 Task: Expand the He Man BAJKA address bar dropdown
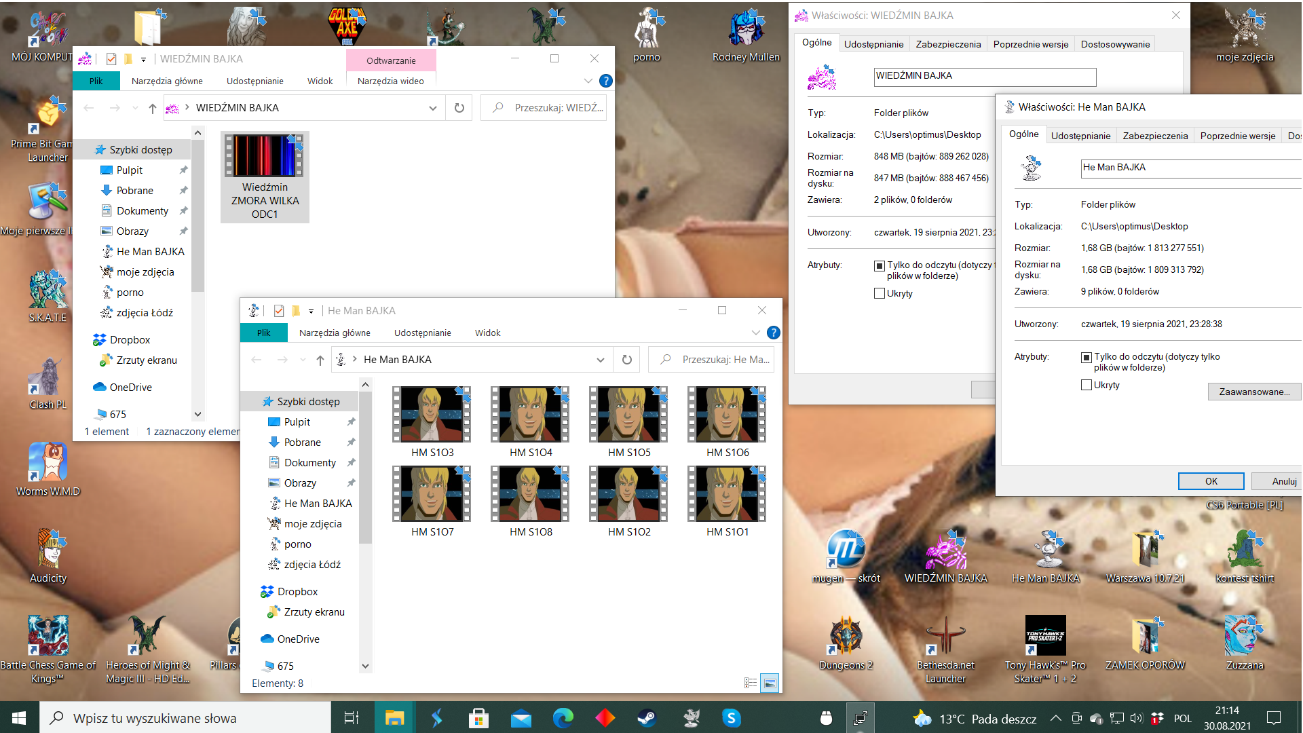(600, 360)
